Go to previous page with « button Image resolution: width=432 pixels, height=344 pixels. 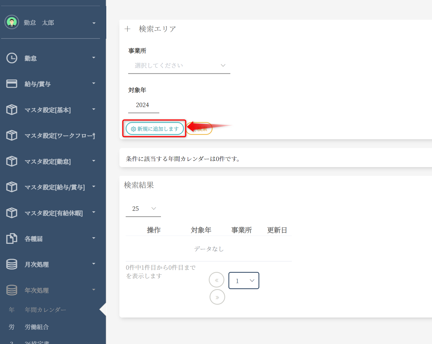(x=216, y=280)
